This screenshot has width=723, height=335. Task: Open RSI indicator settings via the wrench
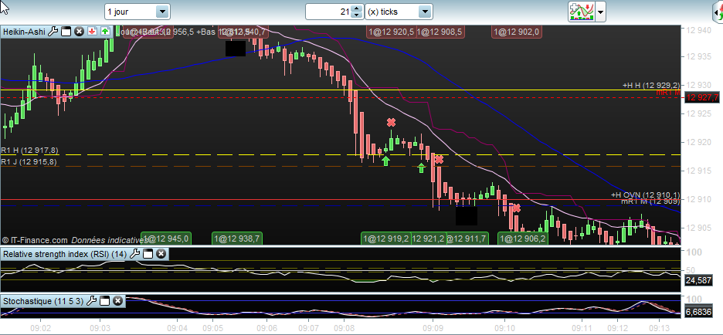click(134, 253)
